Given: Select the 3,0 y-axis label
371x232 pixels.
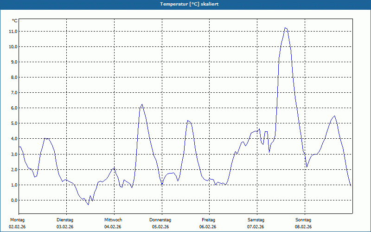Looking at the screenshot, I should (x=13, y=154).
